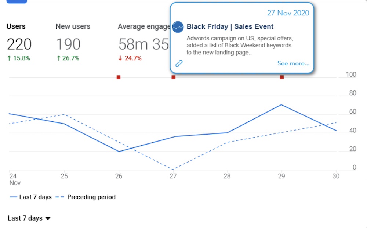Image resolution: width=367 pixels, height=228 pixels.
Task: Expand the Last 7 days date range dropdown
Action: pyautogui.click(x=29, y=218)
